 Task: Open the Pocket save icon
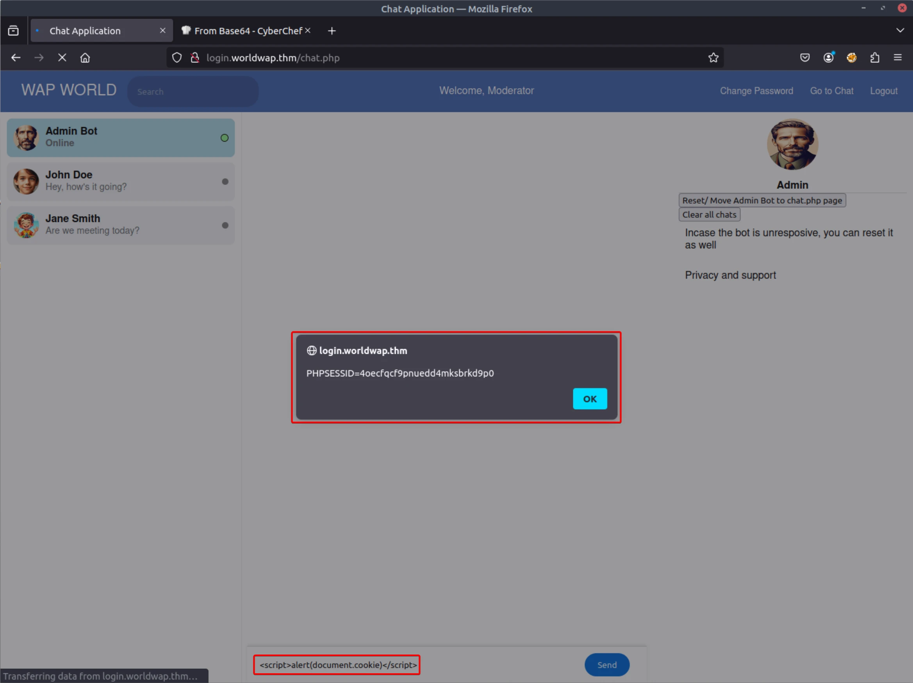pos(804,58)
